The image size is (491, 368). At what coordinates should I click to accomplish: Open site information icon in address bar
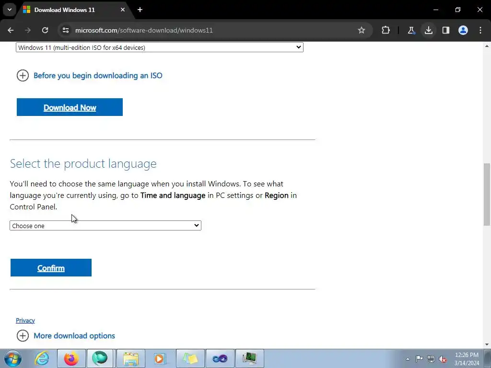coord(66,30)
